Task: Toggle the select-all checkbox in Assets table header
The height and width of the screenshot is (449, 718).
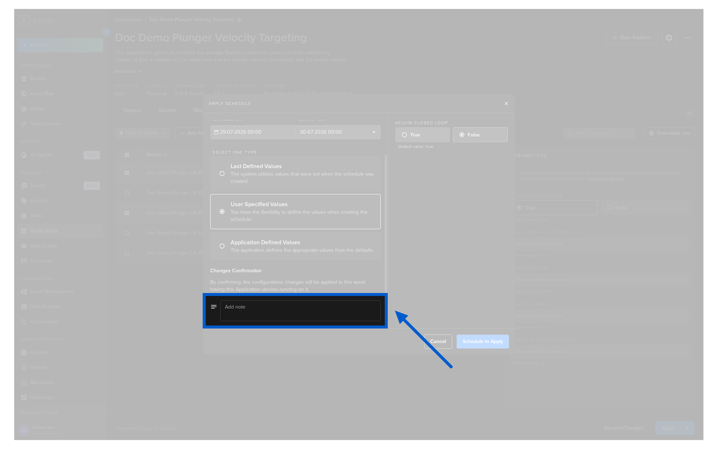Action: 127,155
